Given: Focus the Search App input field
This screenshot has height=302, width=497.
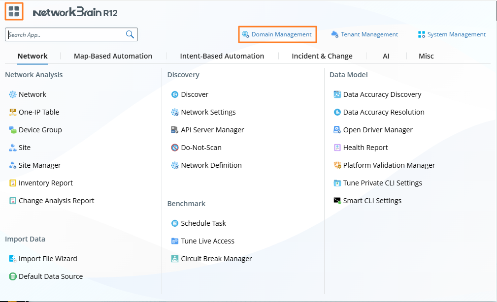Looking at the screenshot, I should point(64,34).
